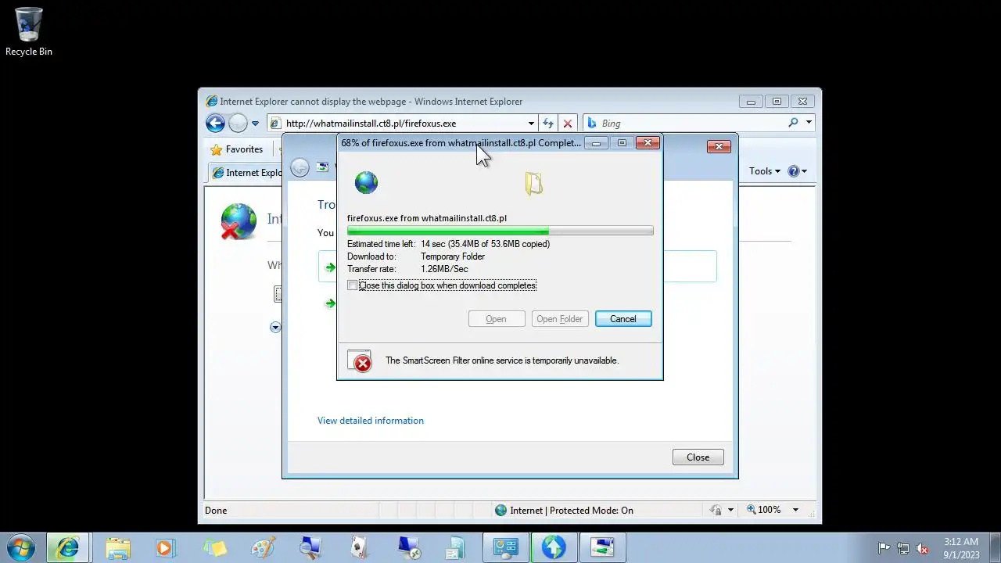Viewport: 1001px width, 563px height.
Task: Open Windows Explorer from the taskbar
Action: click(118, 547)
